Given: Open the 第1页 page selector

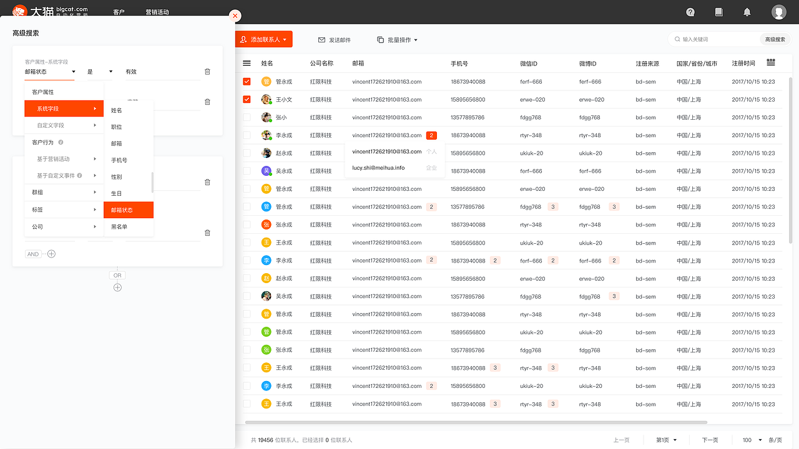Looking at the screenshot, I should click(666, 440).
